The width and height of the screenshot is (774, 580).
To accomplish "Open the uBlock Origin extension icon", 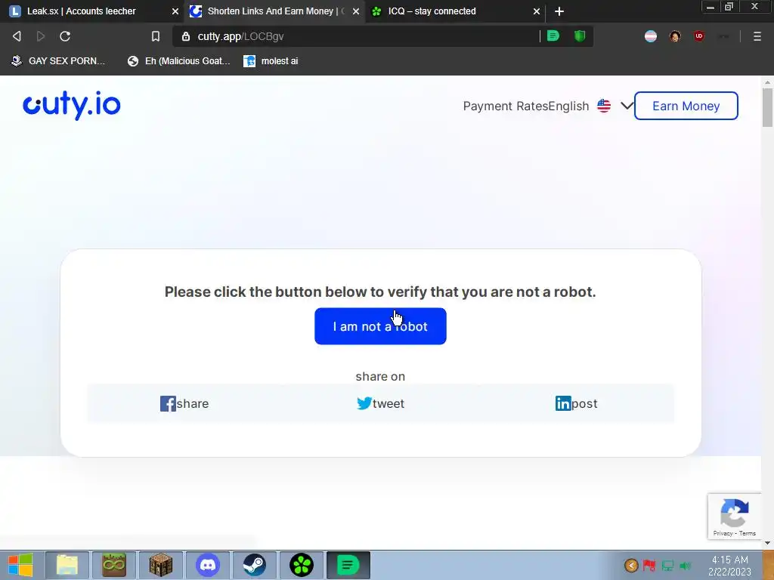I will (x=698, y=36).
